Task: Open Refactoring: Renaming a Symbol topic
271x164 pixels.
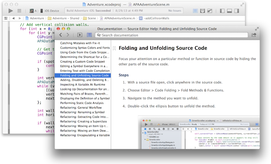Action: pos(82,112)
